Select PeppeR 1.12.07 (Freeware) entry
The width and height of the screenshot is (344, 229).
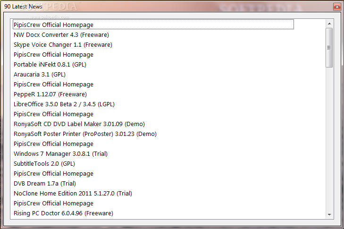point(50,94)
